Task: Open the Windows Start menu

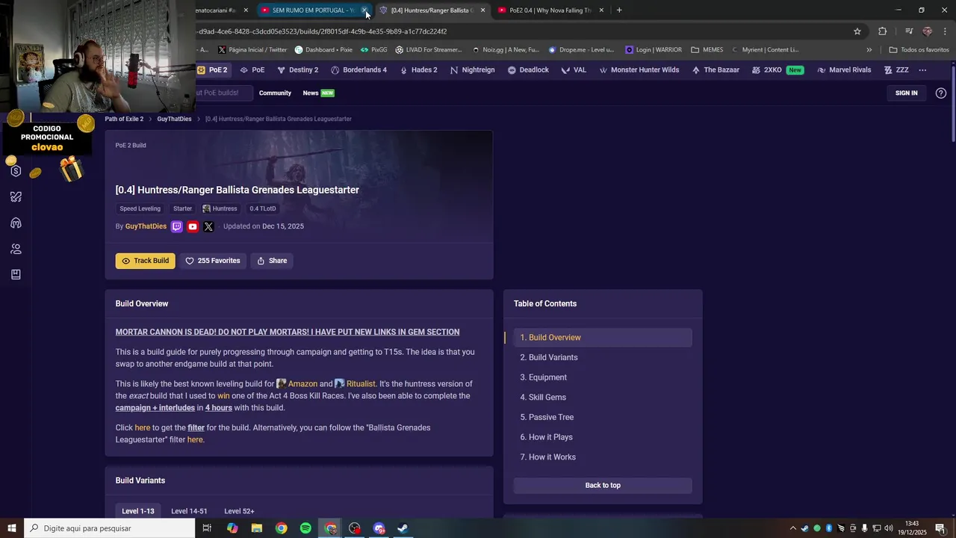Action: click(x=12, y=528)
